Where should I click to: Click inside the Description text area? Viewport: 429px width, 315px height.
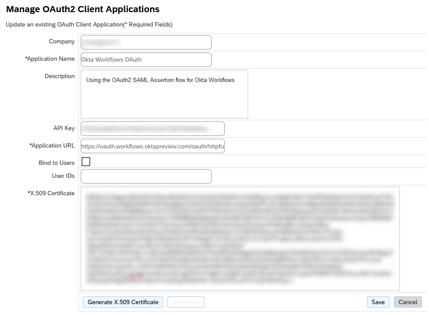point(164,94)
